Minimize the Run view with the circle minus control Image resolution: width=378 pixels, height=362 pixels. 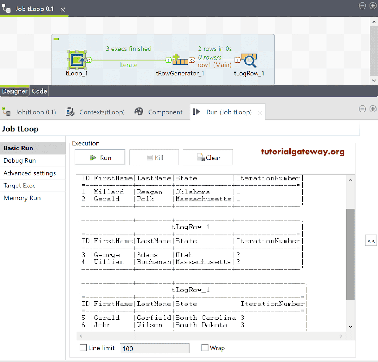click(x=362, y=109)
